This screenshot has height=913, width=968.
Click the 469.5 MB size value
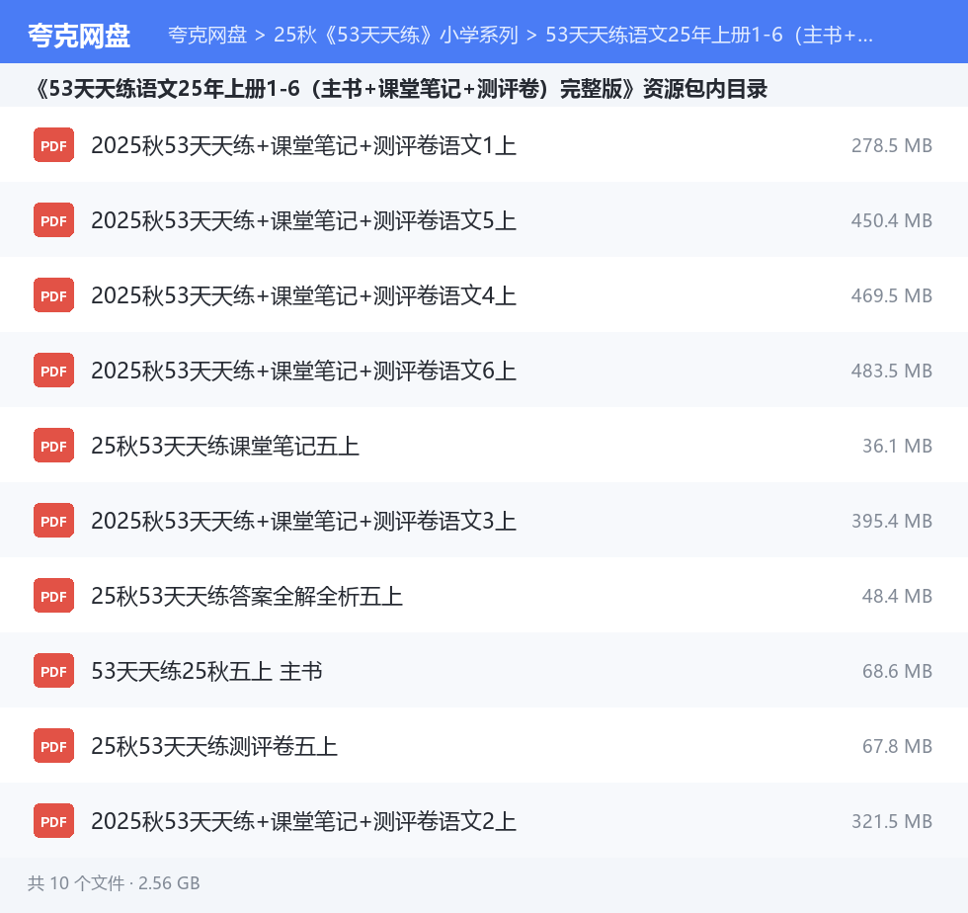pos(891,295)
